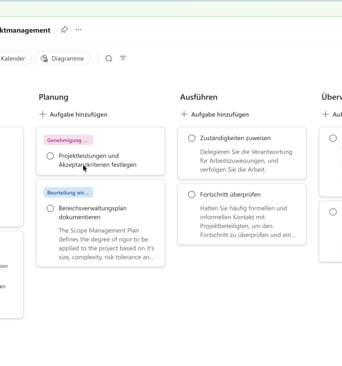Viewport: 342px width, 366px height.
Task: Click the 'The Scope Management Plan' description text
Action: 107,244
